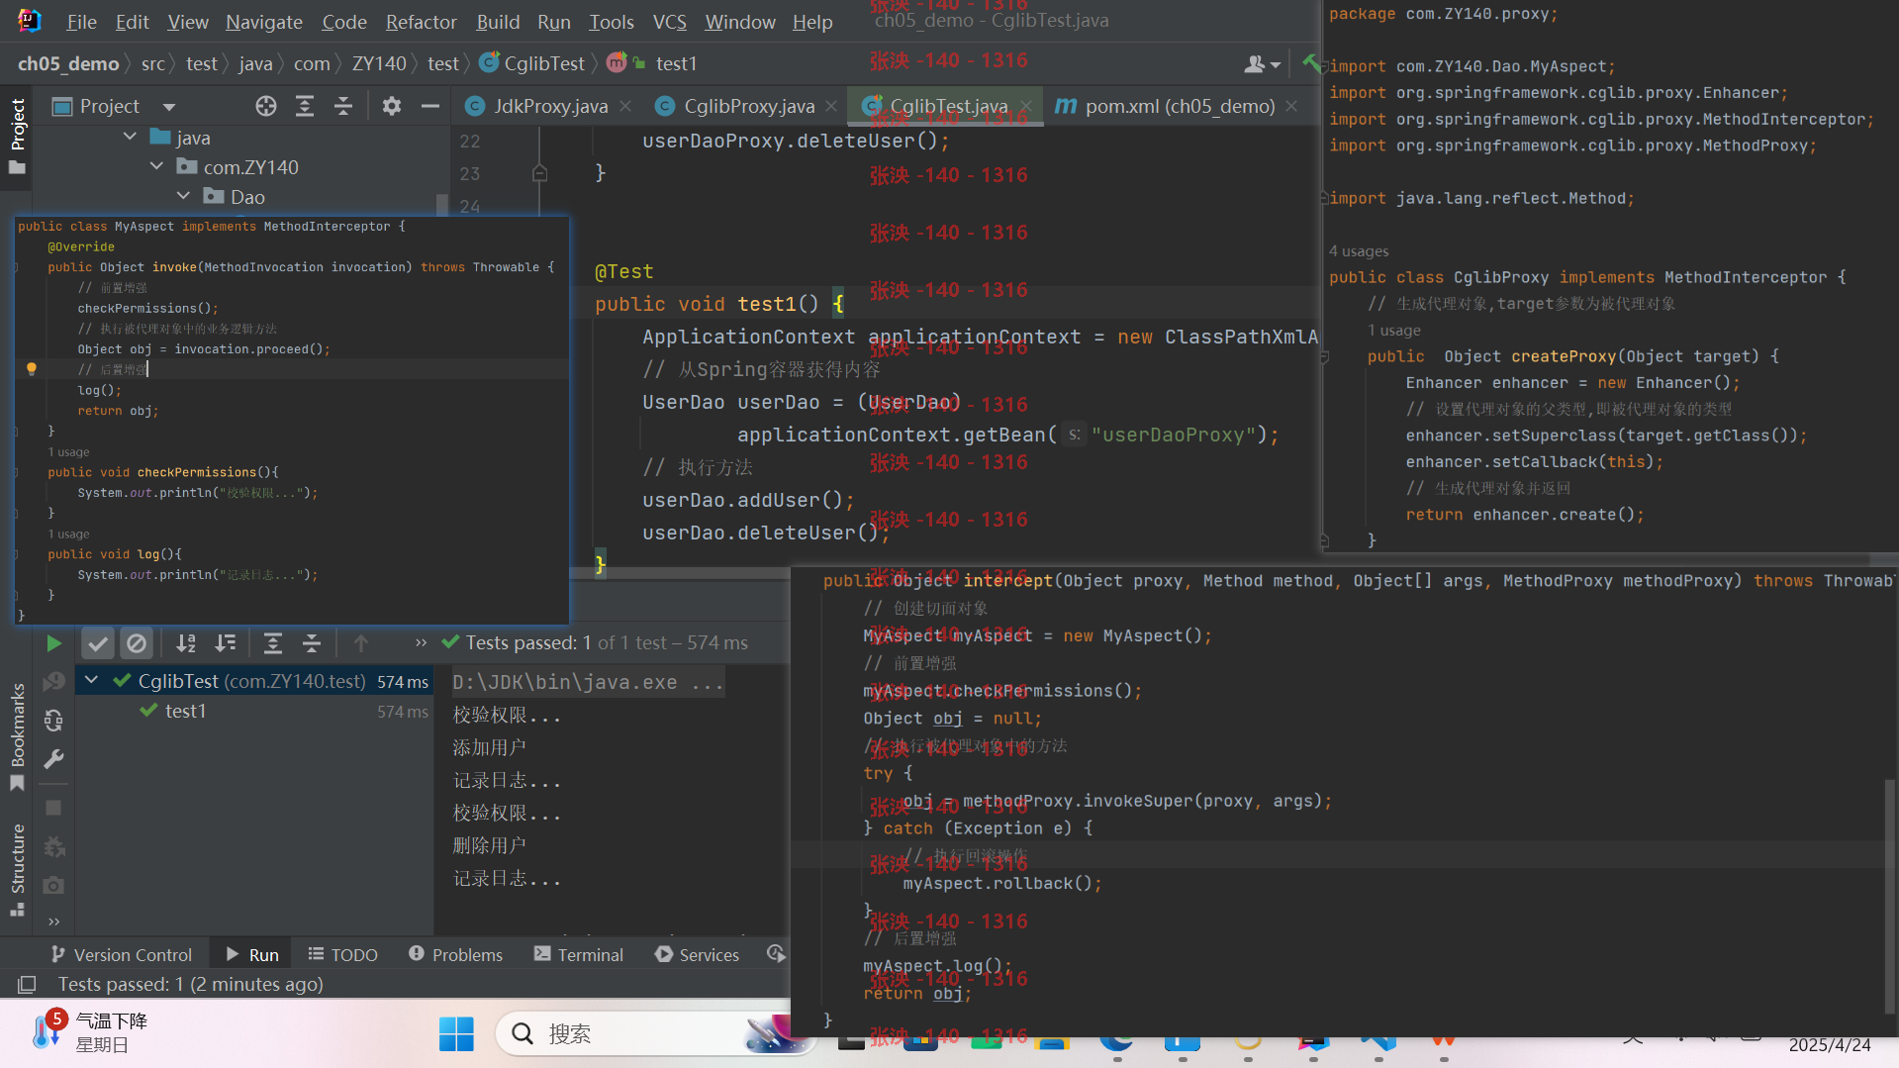Toggle Show Ignored tests button
Screen dimensions: 1899x1068
point(137,643)
